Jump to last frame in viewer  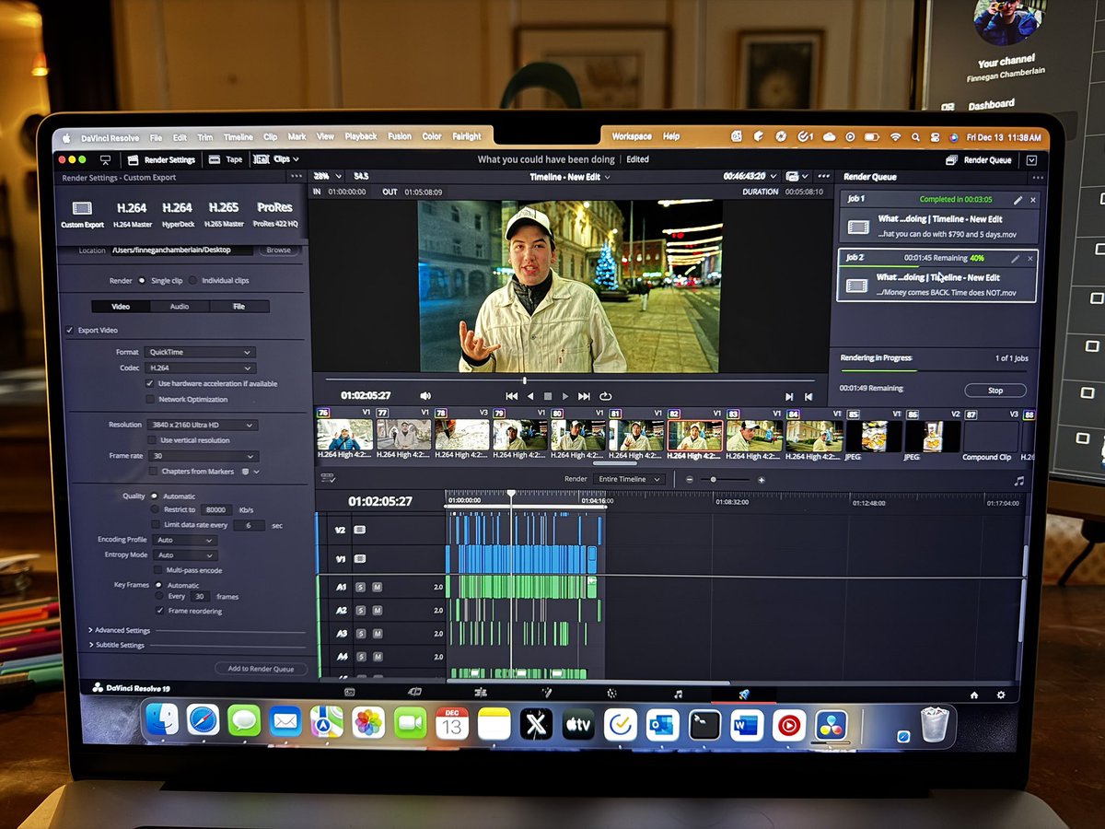[584, 396]
